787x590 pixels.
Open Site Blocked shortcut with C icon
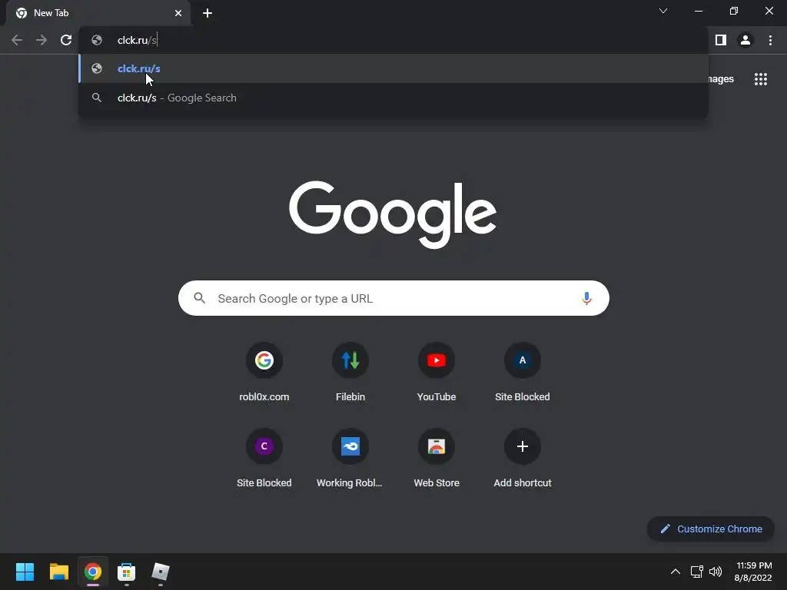point(264,459)
